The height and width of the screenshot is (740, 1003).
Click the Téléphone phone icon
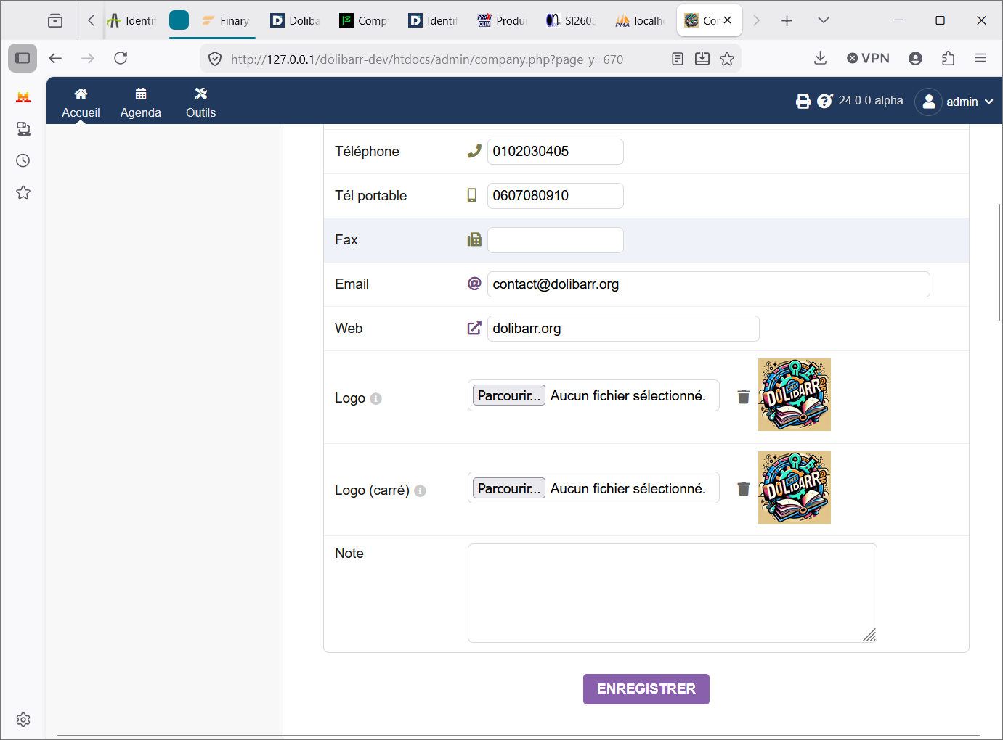(x=474, y=151)
